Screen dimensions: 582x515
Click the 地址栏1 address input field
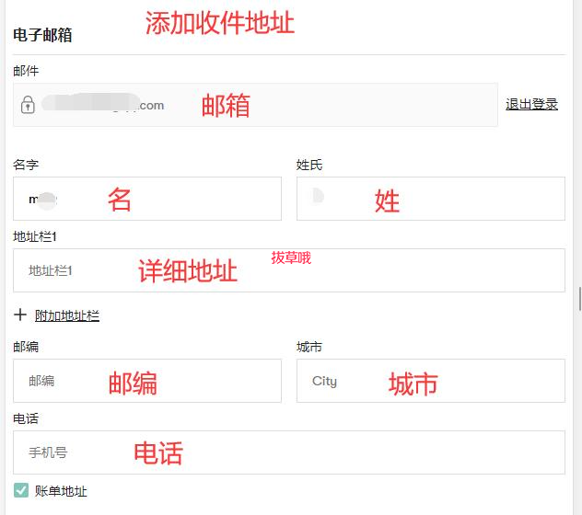(x=289, y=270)
